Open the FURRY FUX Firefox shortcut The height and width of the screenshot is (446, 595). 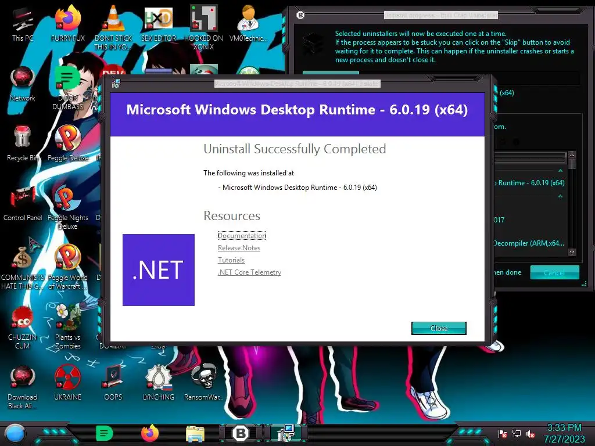[x=67, y=24]
